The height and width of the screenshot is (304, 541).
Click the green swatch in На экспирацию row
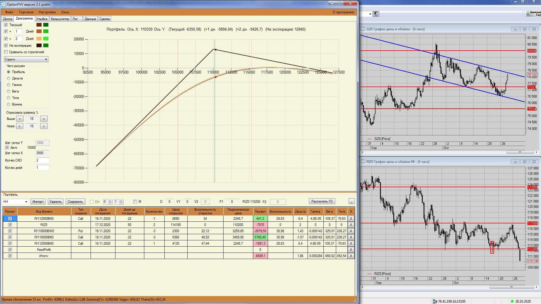pos(46,46)
